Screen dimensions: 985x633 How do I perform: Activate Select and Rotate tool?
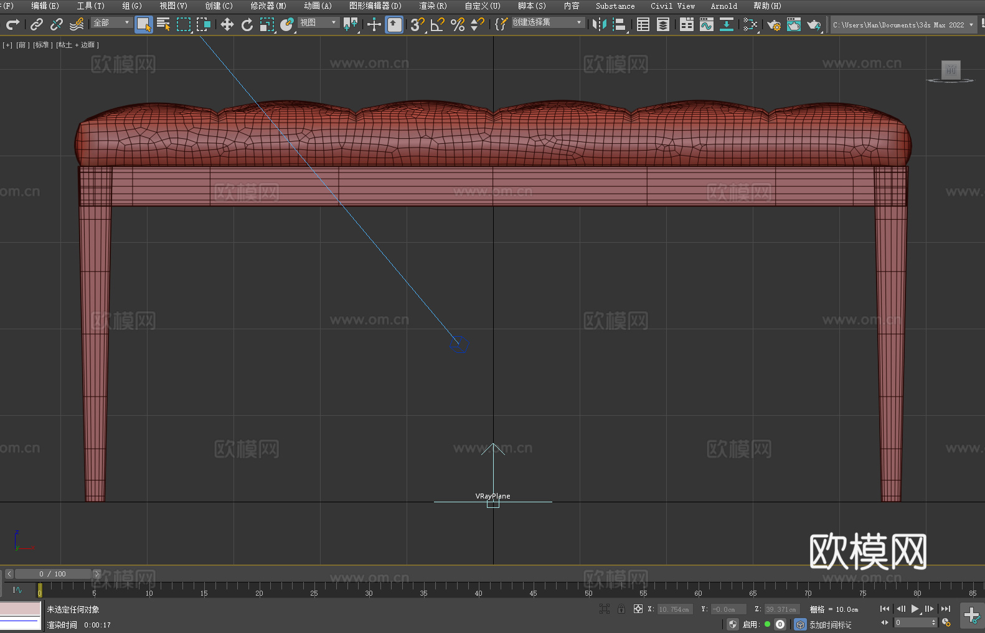[247, 24]
